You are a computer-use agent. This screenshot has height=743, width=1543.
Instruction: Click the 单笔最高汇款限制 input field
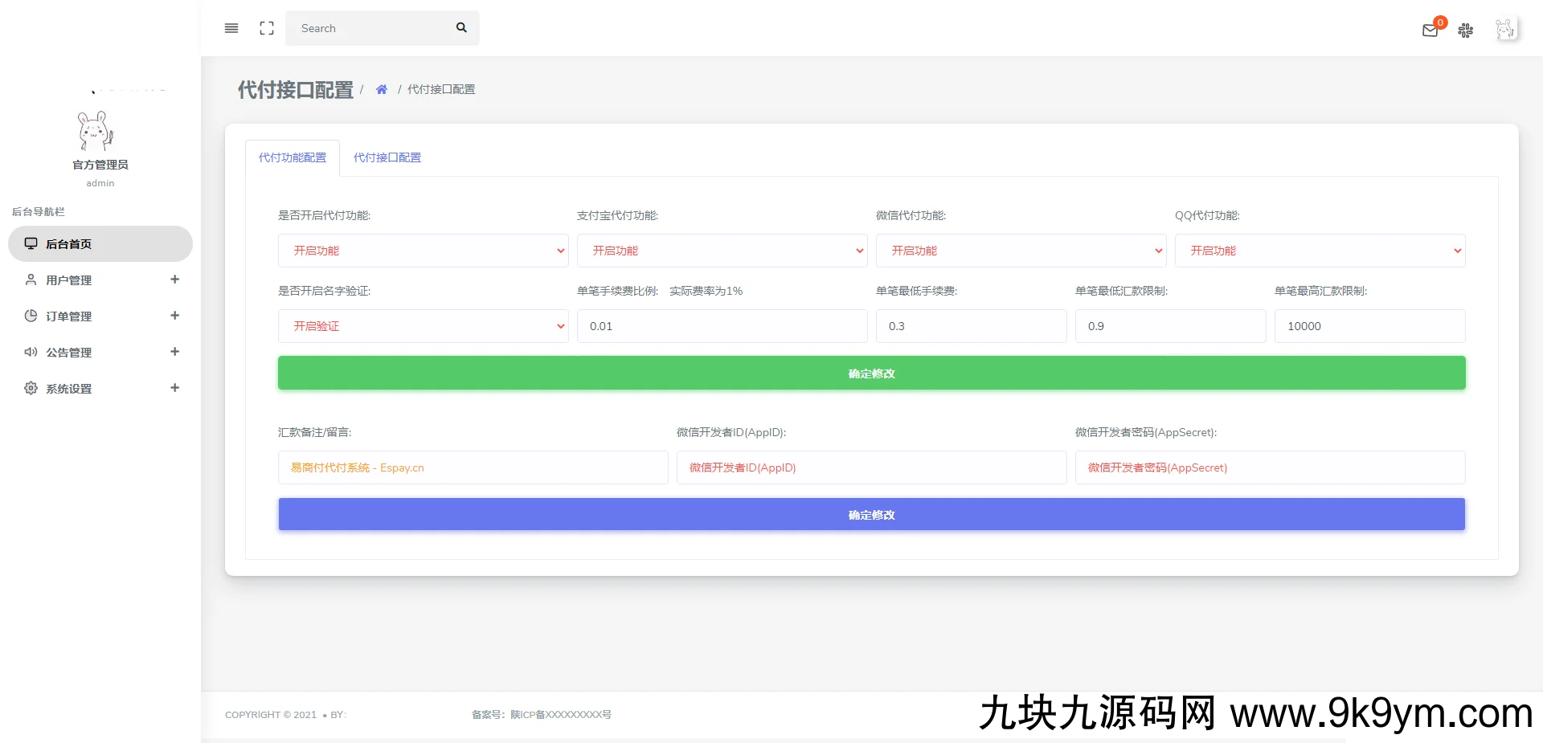[1369, 326]
